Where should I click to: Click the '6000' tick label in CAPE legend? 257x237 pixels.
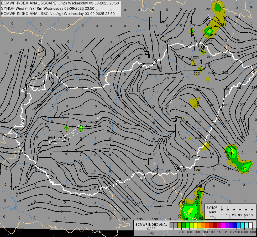pos(253,232)
